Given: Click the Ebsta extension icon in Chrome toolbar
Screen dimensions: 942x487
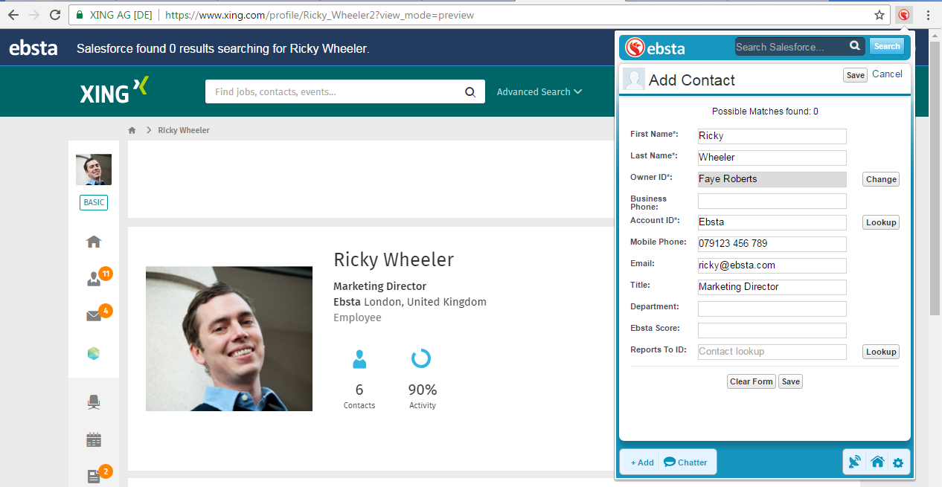Looking at the screenshot, I should coord(904,15).
